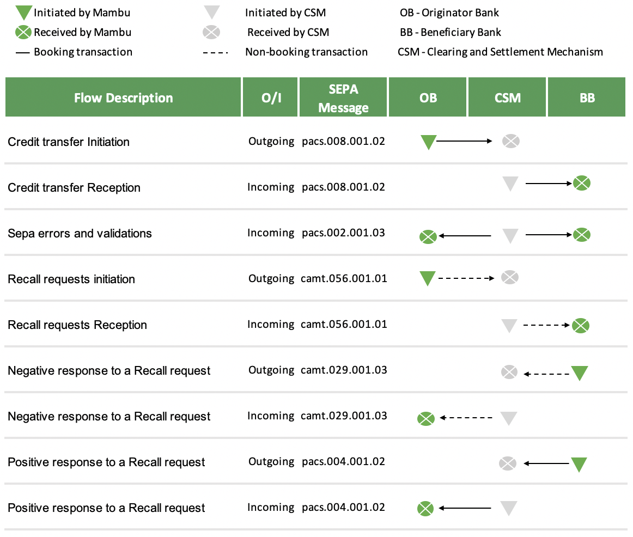
Task: Select the green circle in Credit transfer Reception row
Action: coord(582,184)
